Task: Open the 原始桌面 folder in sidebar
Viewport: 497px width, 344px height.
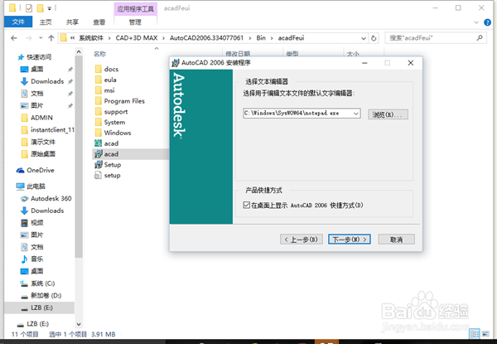Action: point(38,154)
